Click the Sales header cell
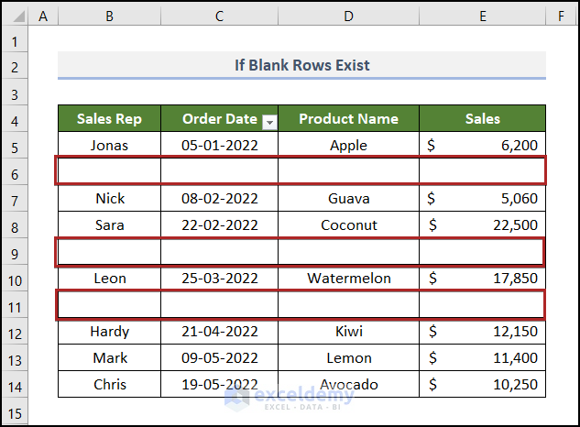Image resolution: width=580 pixels, height=427 pixels. click(482, 118)
